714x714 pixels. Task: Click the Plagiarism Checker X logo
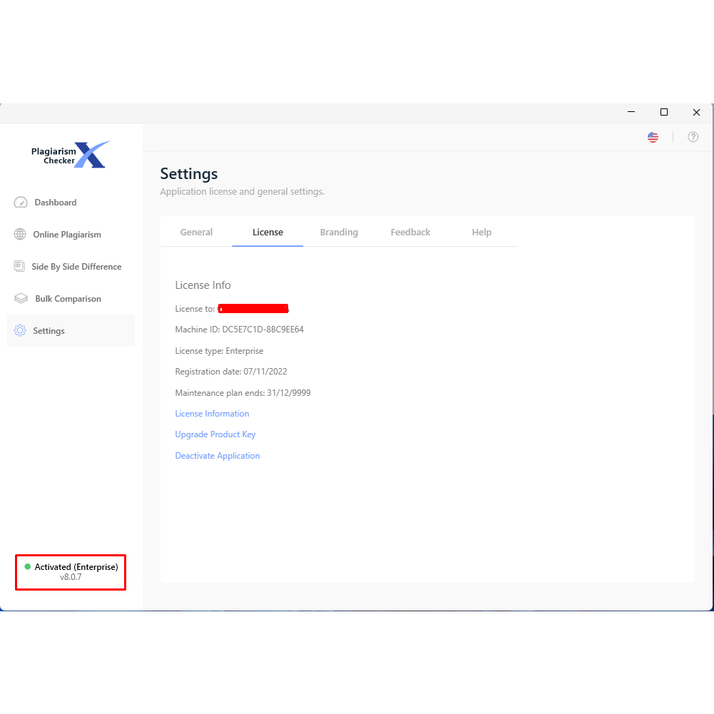[x=71, y=155]
